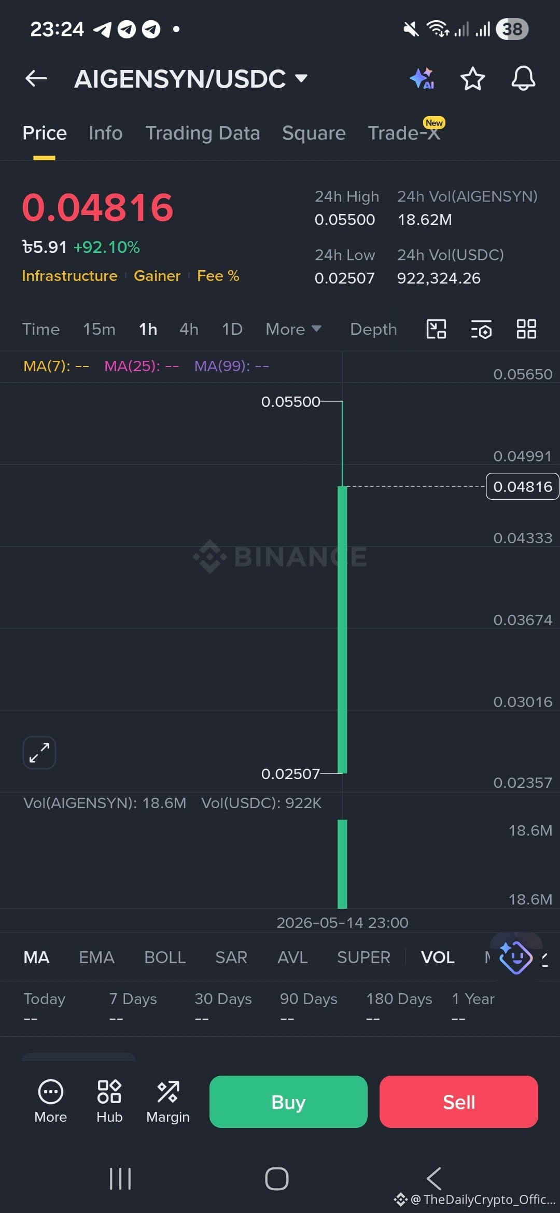Image resolution: width=560 pixels, height=1213 pixels.
Task: Toggle the VOL indicator
Action: [x=438, y=957]
